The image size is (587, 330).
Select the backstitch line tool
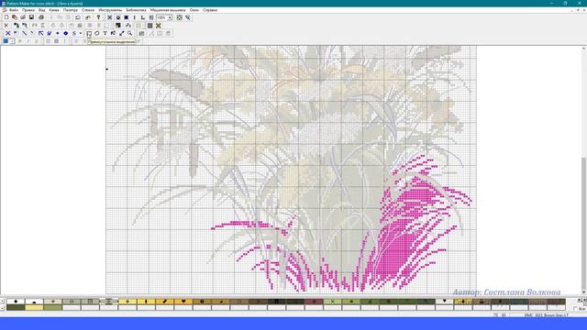point(25,33)
